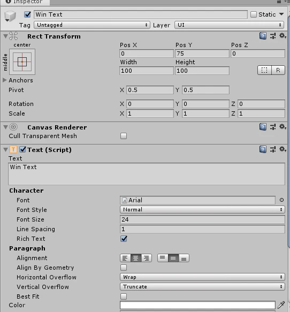Image resolution: width=290 pixels, height=312 pixels.
Task: Open Vertical Overflow dropdown
Action: (x=202, y=287)
